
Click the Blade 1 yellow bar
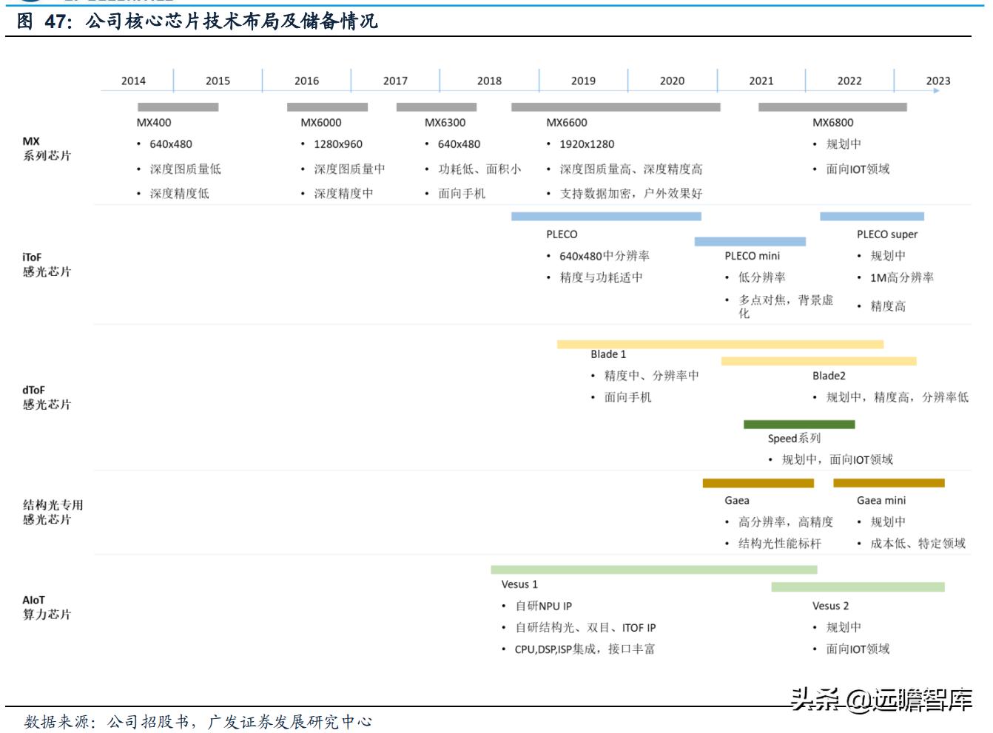coord(719,342)
